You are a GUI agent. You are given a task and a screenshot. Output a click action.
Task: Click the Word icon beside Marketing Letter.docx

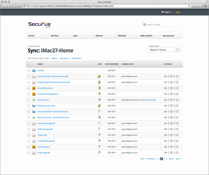[x=34, y=106]
